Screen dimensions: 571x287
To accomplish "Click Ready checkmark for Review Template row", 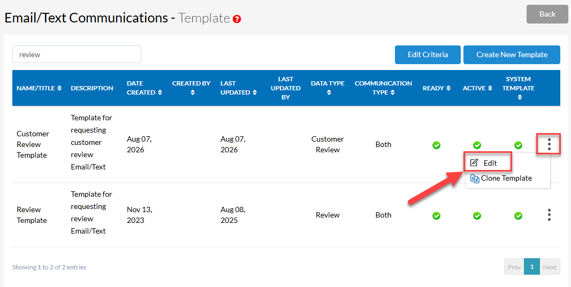I will pos(436,216).
